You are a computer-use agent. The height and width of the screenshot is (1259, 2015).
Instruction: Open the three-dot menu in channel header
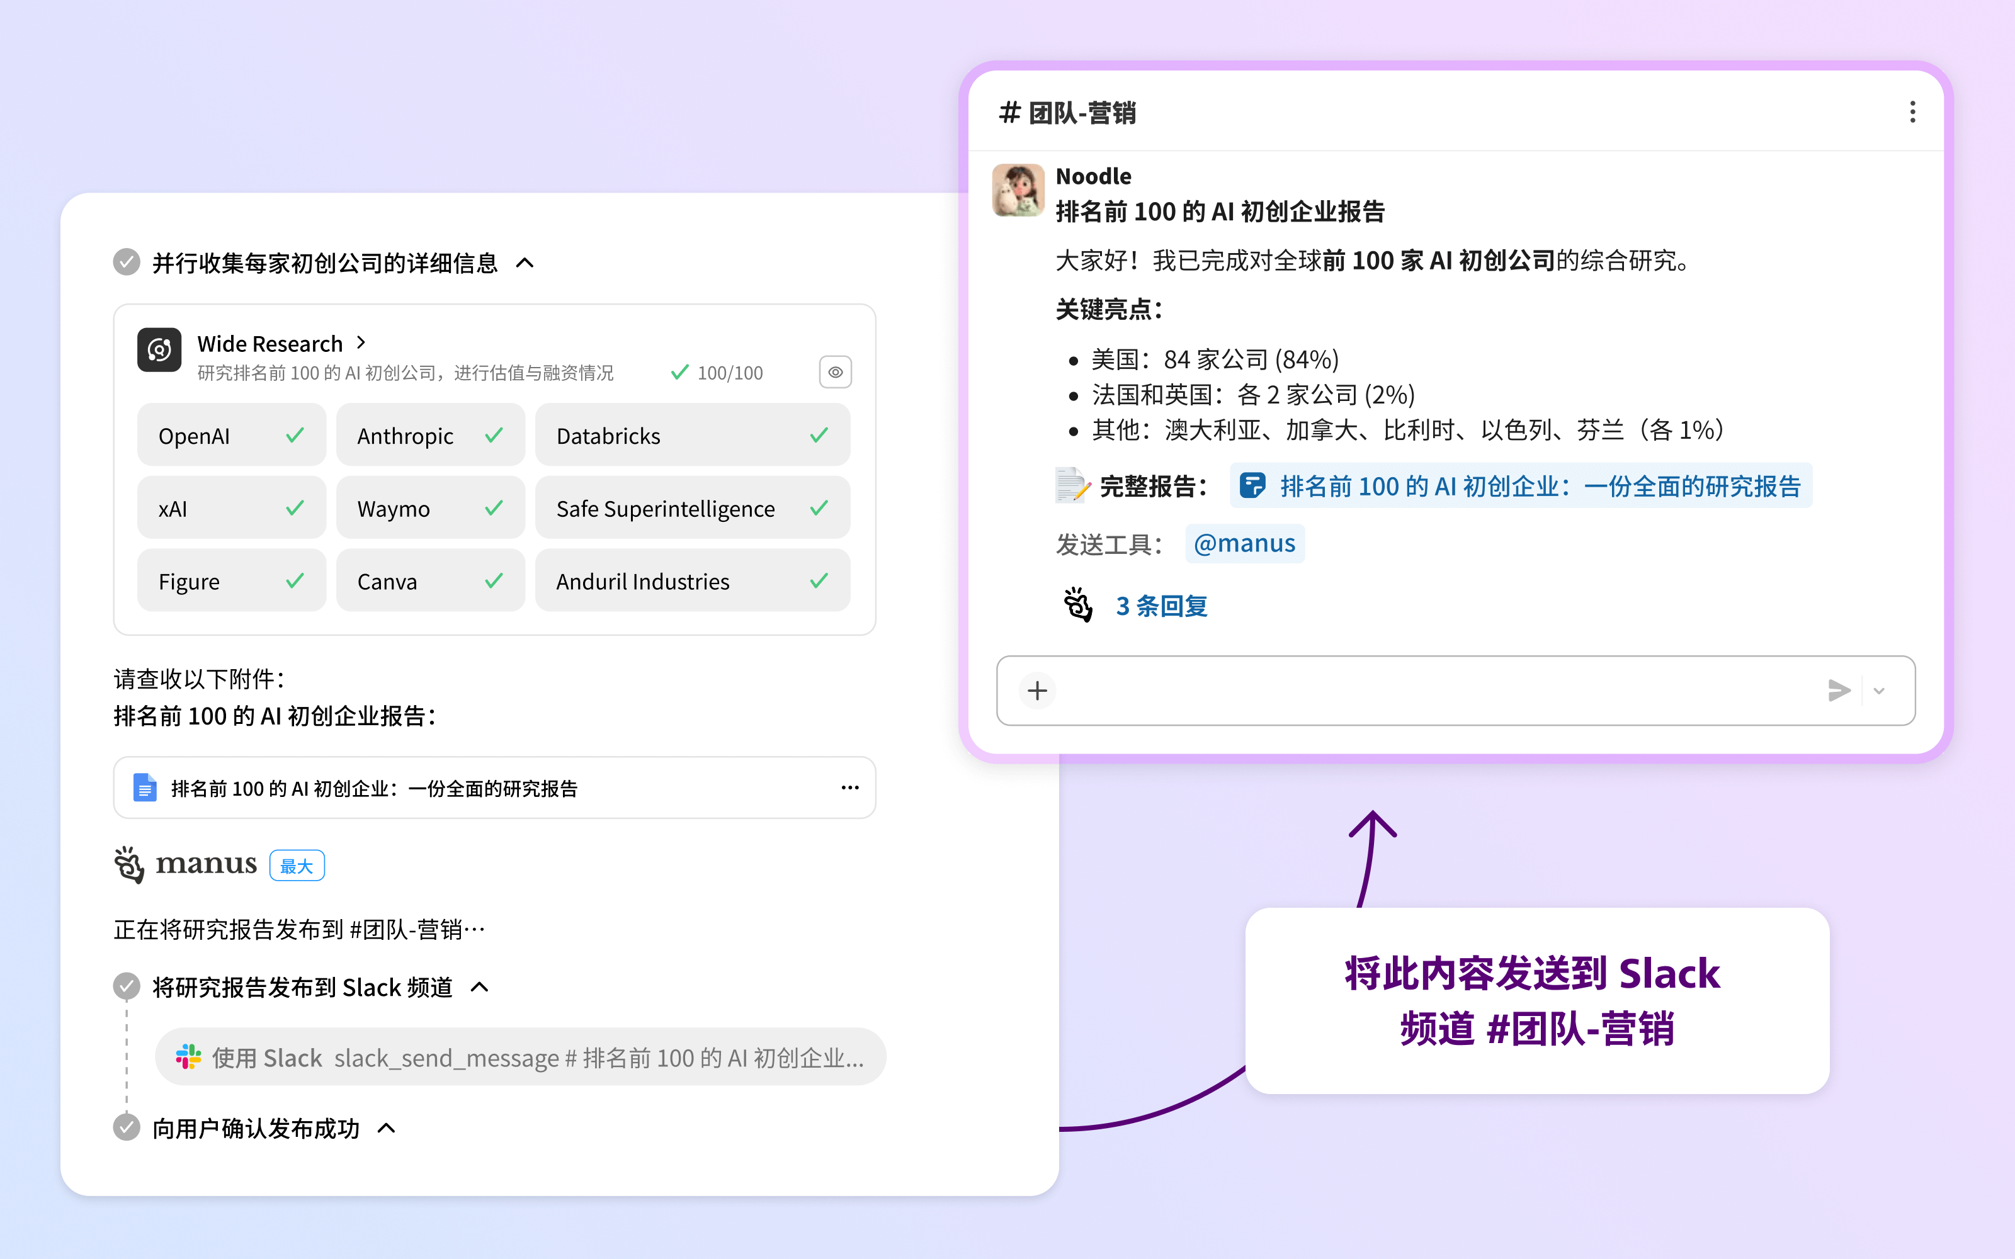click(x=1912, y=111)
